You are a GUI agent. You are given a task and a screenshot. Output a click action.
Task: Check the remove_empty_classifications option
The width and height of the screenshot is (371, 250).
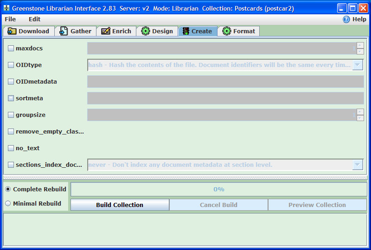point(11,132)
